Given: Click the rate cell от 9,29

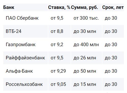Looking at the screenshot, I should pos(59,71).
